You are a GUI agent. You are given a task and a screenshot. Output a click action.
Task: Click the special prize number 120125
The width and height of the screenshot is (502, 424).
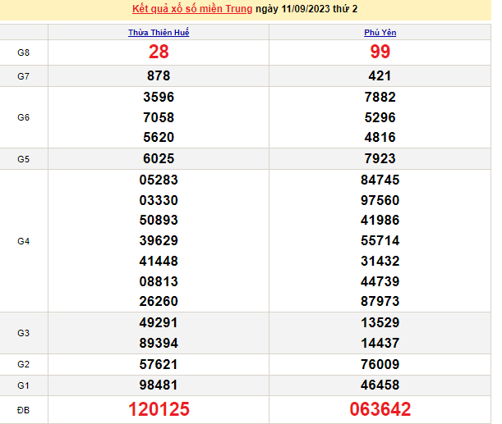pyautogui.click(x=159, y=409)
